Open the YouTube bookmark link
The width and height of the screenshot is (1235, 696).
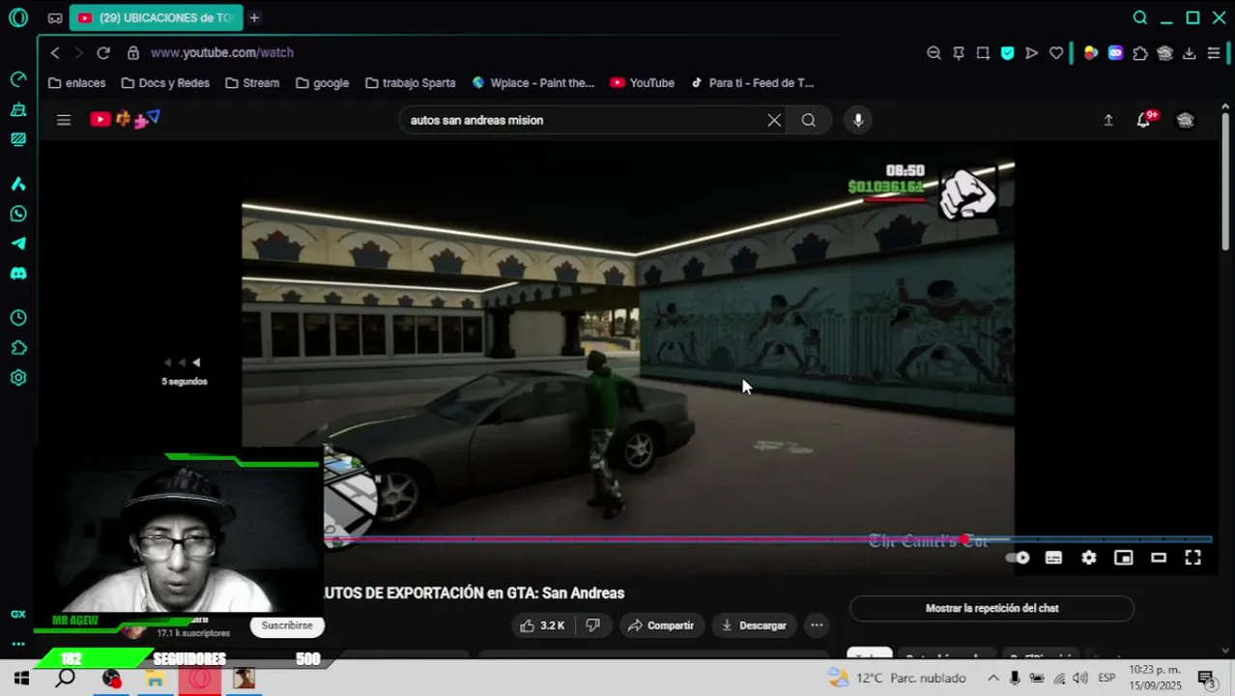coord(643,83)
